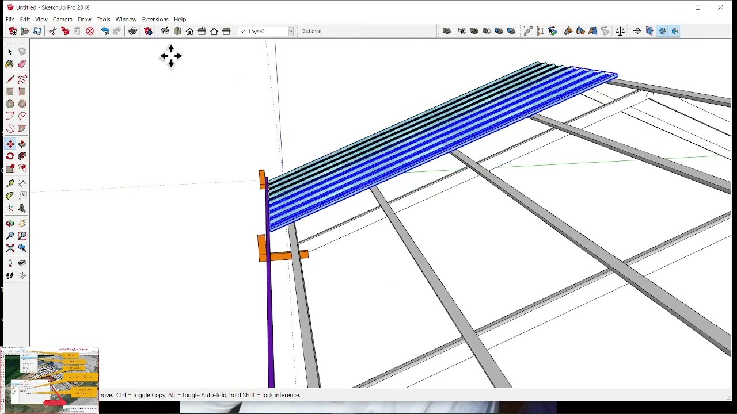This screenshot has width=737, height=414.
Task: Click the Undo arrow
Action: click(105, 32)
